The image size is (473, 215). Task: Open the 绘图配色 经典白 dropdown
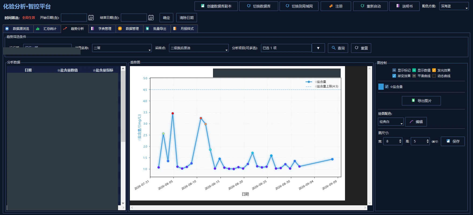[391, 122]
